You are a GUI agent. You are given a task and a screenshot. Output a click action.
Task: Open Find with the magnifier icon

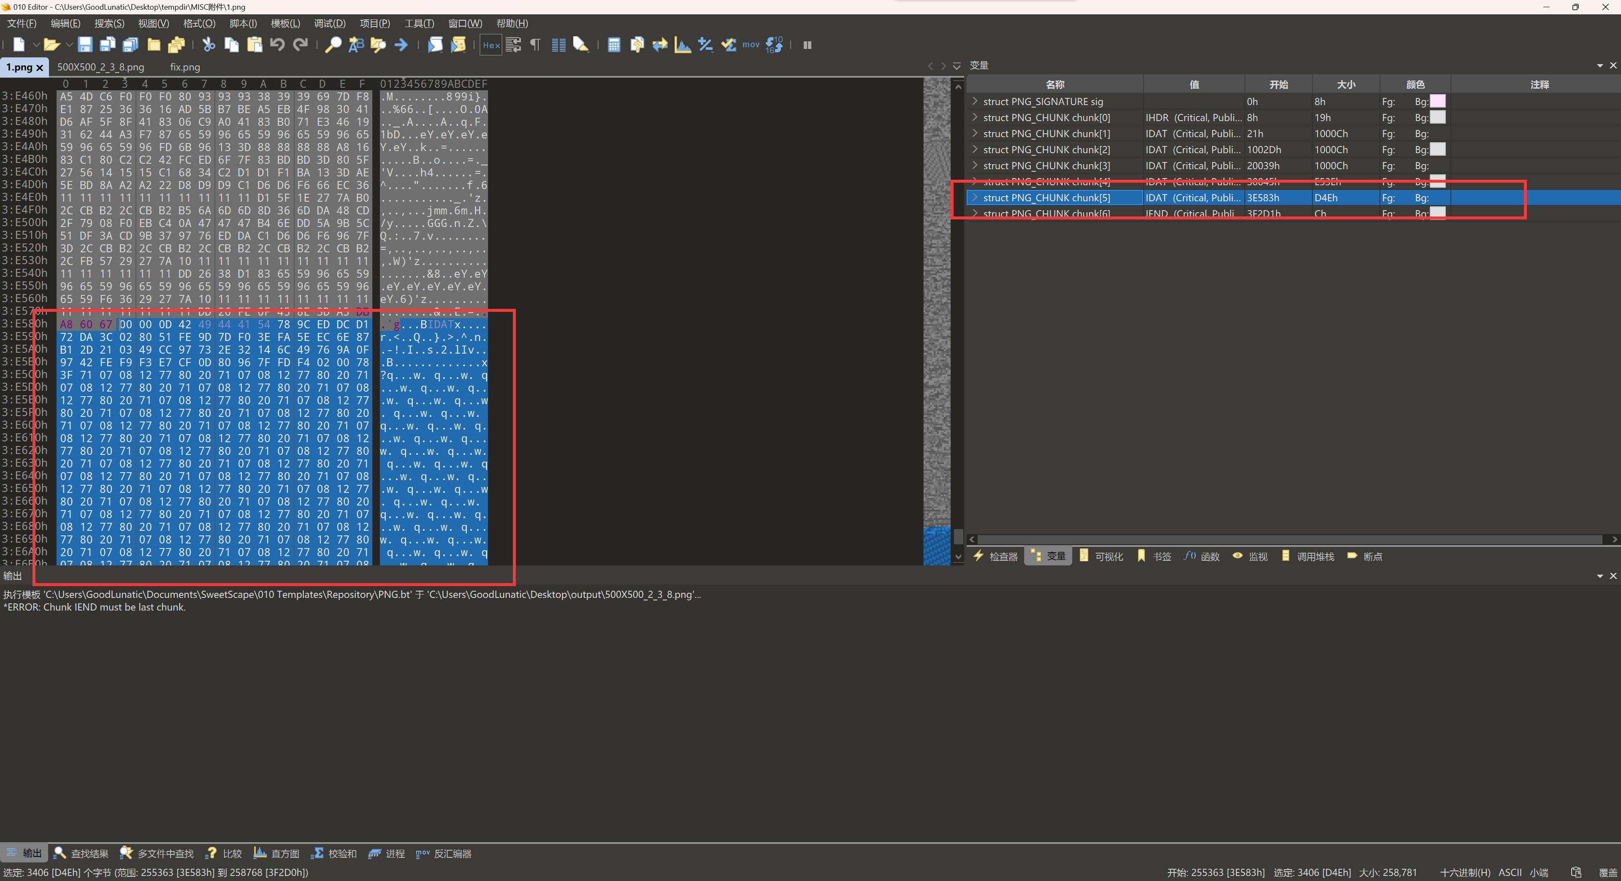click(333, 45)
